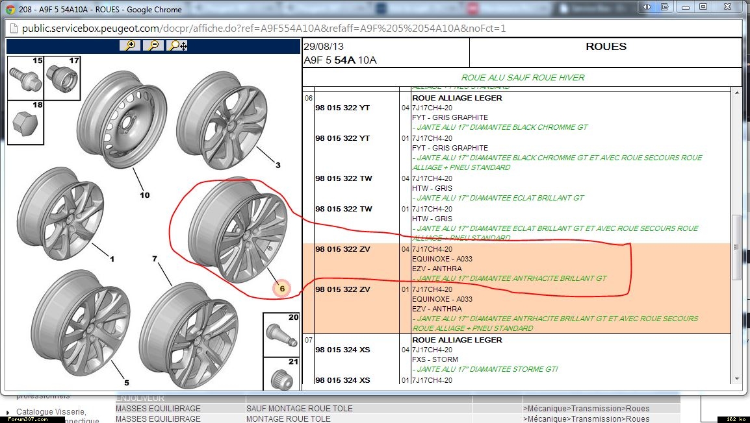
Task: Click the highlighted callout number 6 hotspot
Action: (x=282, y=288)
